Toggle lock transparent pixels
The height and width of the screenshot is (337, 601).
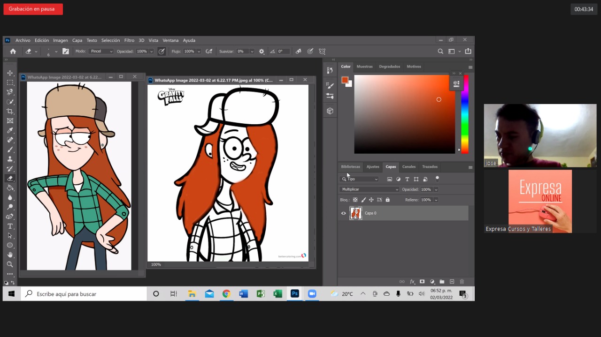(x=355, y=200)
